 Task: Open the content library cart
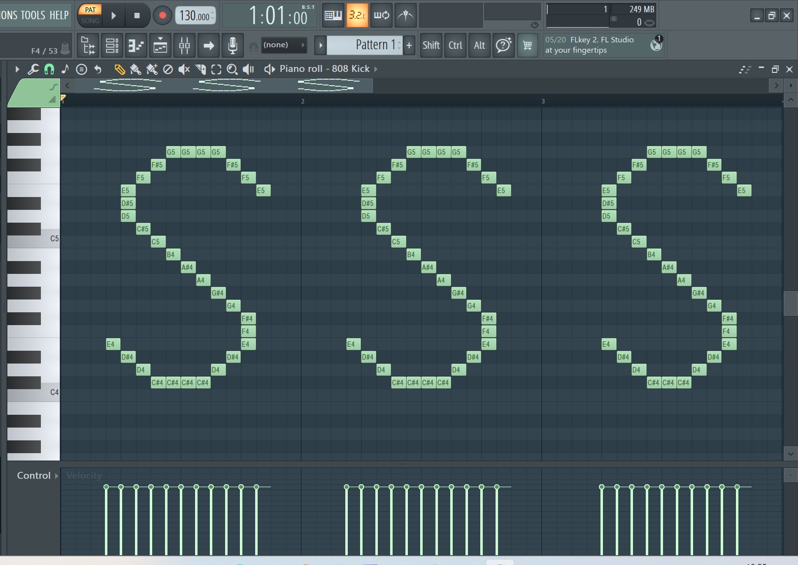(x=528, y=45)
